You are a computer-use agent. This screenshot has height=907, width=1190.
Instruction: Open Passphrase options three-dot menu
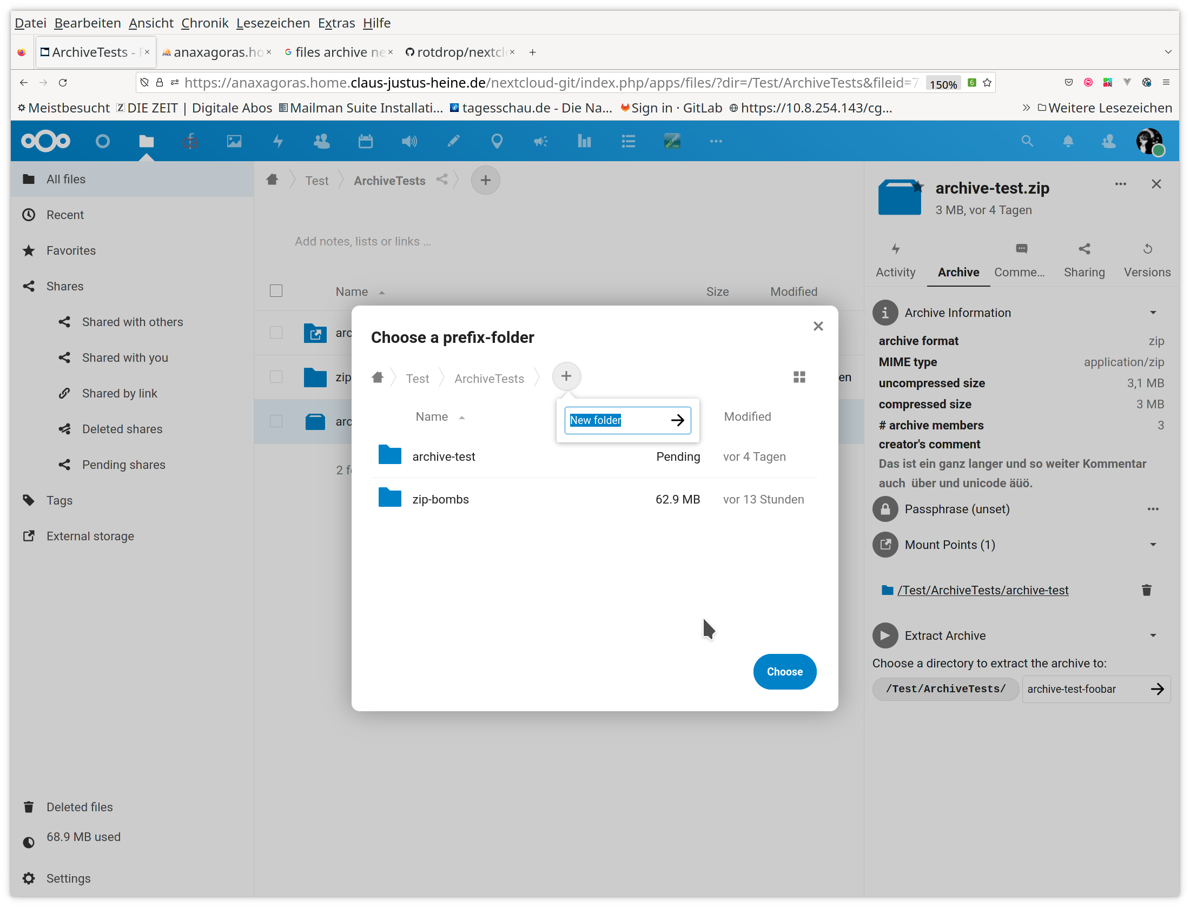[x=1153, y=509]
